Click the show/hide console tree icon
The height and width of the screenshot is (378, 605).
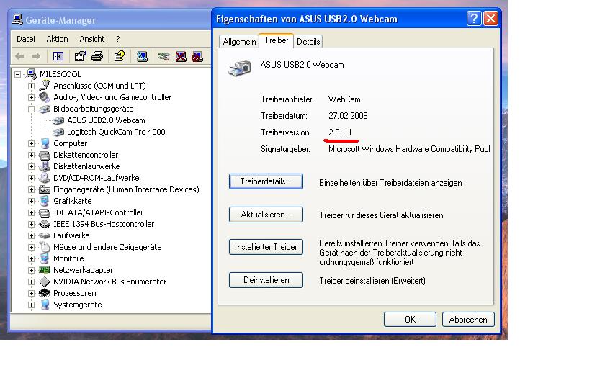(x=58, y=56)
